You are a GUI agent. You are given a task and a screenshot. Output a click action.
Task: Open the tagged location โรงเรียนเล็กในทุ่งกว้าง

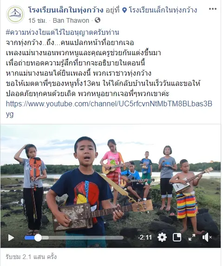163,10
